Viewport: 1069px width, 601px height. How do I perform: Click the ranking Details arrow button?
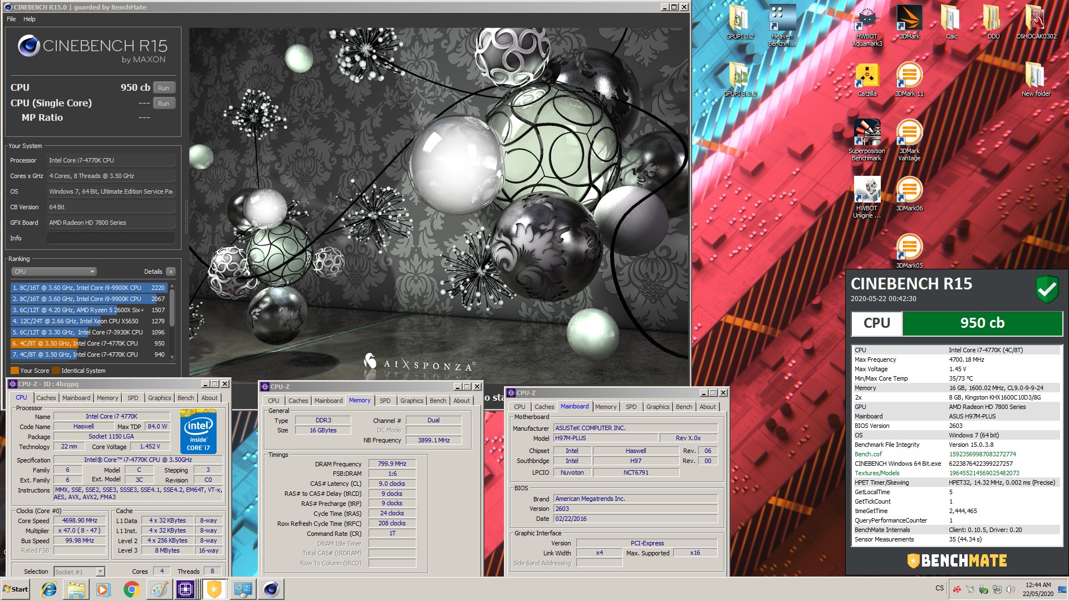170,272
